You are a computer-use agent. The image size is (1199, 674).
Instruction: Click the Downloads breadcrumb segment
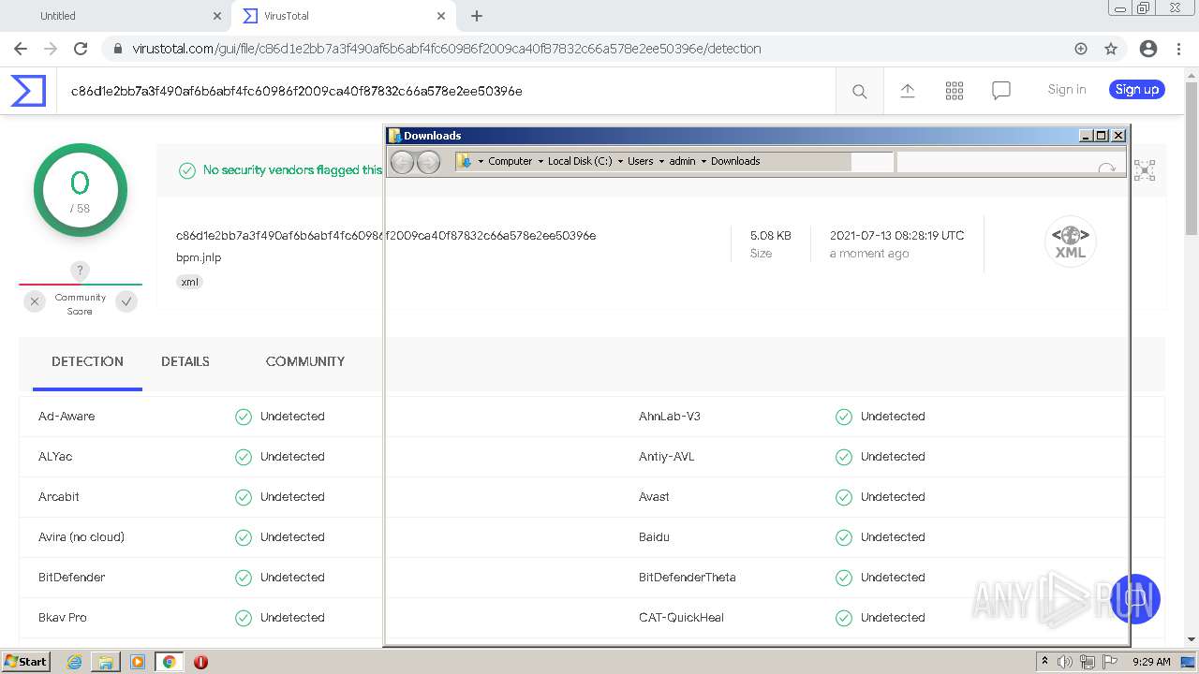pyautogui.click(x=735, y=161)
